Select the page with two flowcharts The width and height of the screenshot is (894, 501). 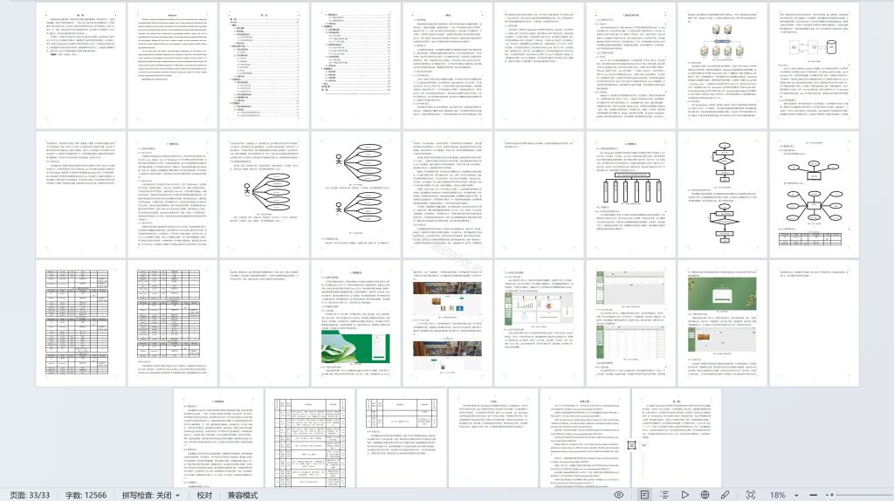click(722, 195)
